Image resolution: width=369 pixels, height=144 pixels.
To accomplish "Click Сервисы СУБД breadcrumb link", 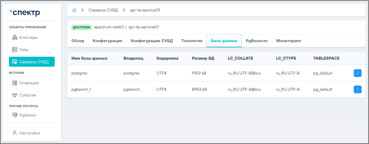I will click(x=103, y=10).
